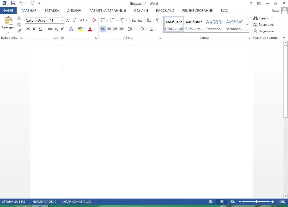Apply yellow text highlight color
This screenshot has height=207, width=288.
[x=80, y=29]
